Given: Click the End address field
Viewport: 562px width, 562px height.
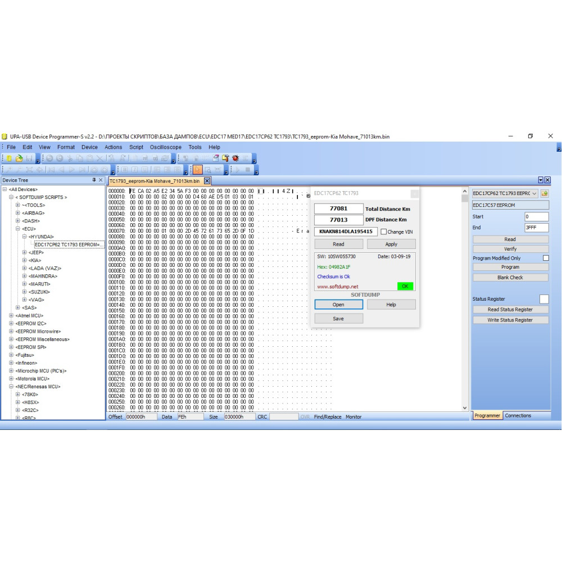Looking at the screenshot, I should tap(537, 228).
